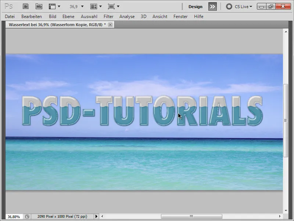This screenshot has height=221, width=294.
Task: Show more workspaces with double-arrow icon
Action: [x=212, y=6]
